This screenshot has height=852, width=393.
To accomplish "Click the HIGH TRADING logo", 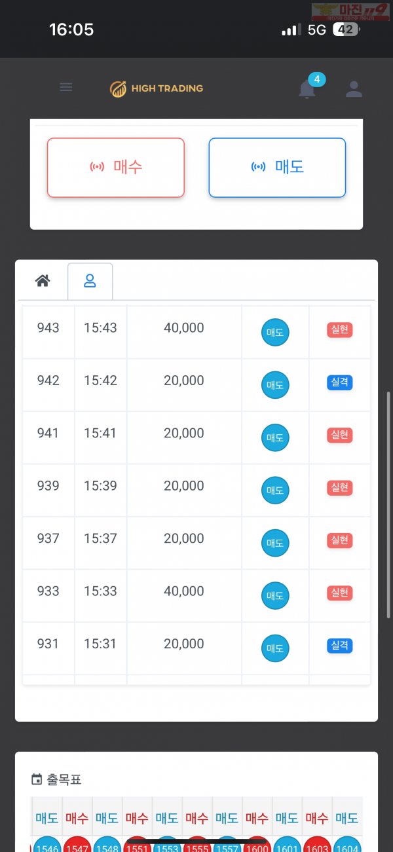I will coord(157,88).
